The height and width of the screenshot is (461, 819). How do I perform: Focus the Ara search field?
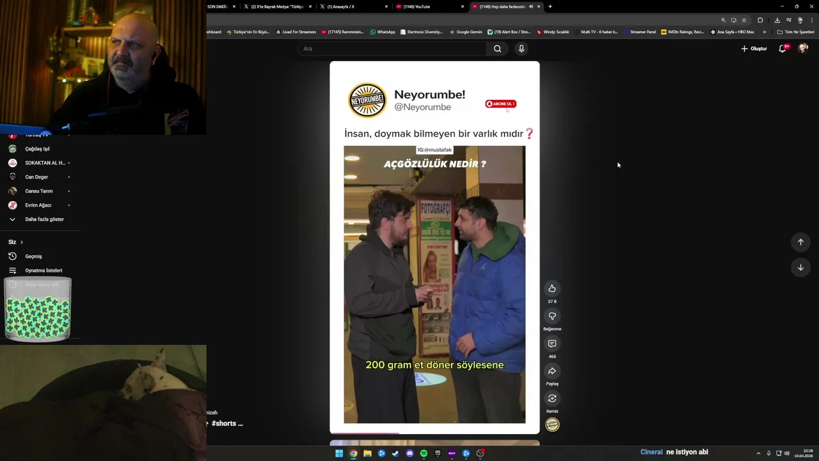click(392, 49)
